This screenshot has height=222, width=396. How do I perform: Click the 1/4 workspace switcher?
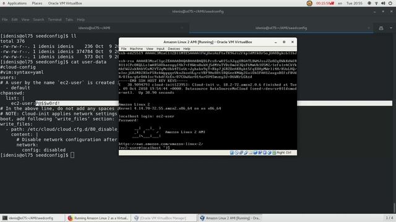[x=389, y=218]
